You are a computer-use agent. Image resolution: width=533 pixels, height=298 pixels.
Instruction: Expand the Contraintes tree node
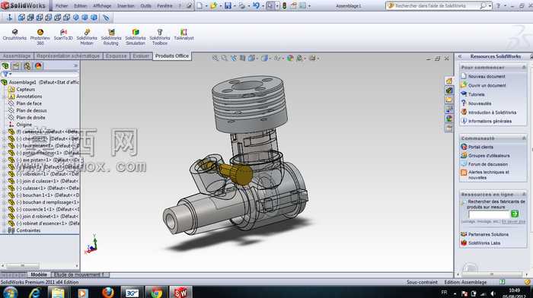[x=5, y=230]
